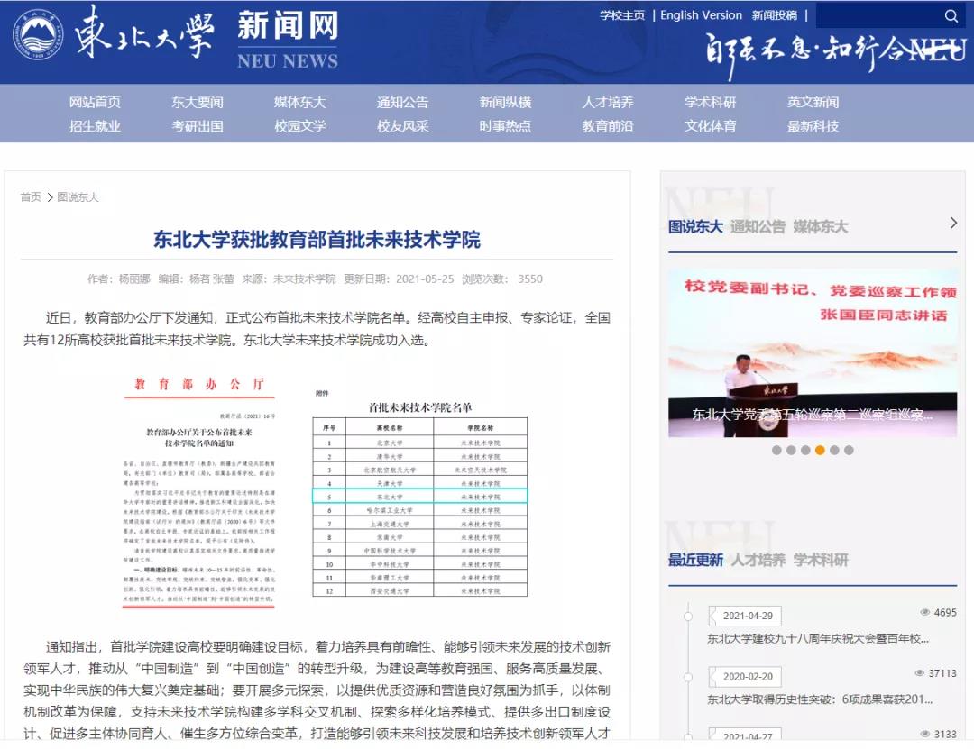Click the right arrow beside 媒体东大 tab

953,223
